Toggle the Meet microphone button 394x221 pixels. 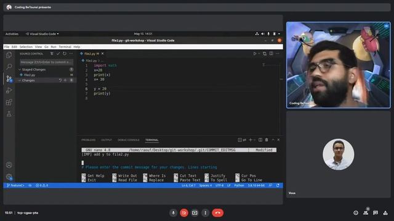pyautogui.click(x=173, y=213)
